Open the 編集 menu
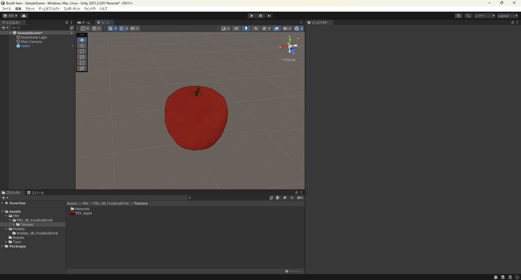This screenshot has height=280, width=521. click(18, 9)
